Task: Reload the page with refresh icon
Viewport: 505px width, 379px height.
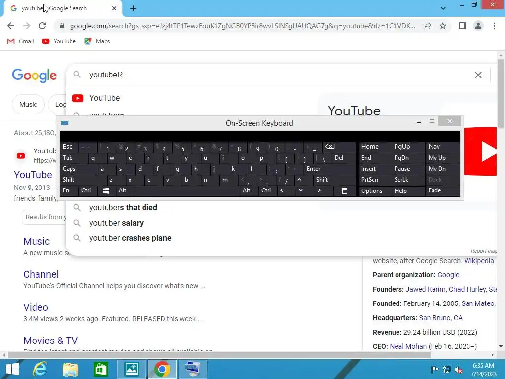Action: [42, 26]
